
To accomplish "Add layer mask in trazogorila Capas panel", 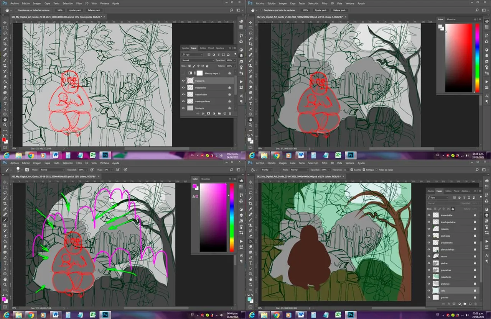I will (x=209, y=114).
